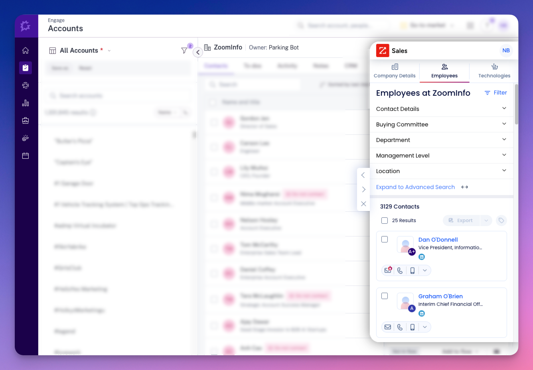Click the email icon for Graham O'Brien
This screenshot has height=370, width=533.
pos(388,327)
